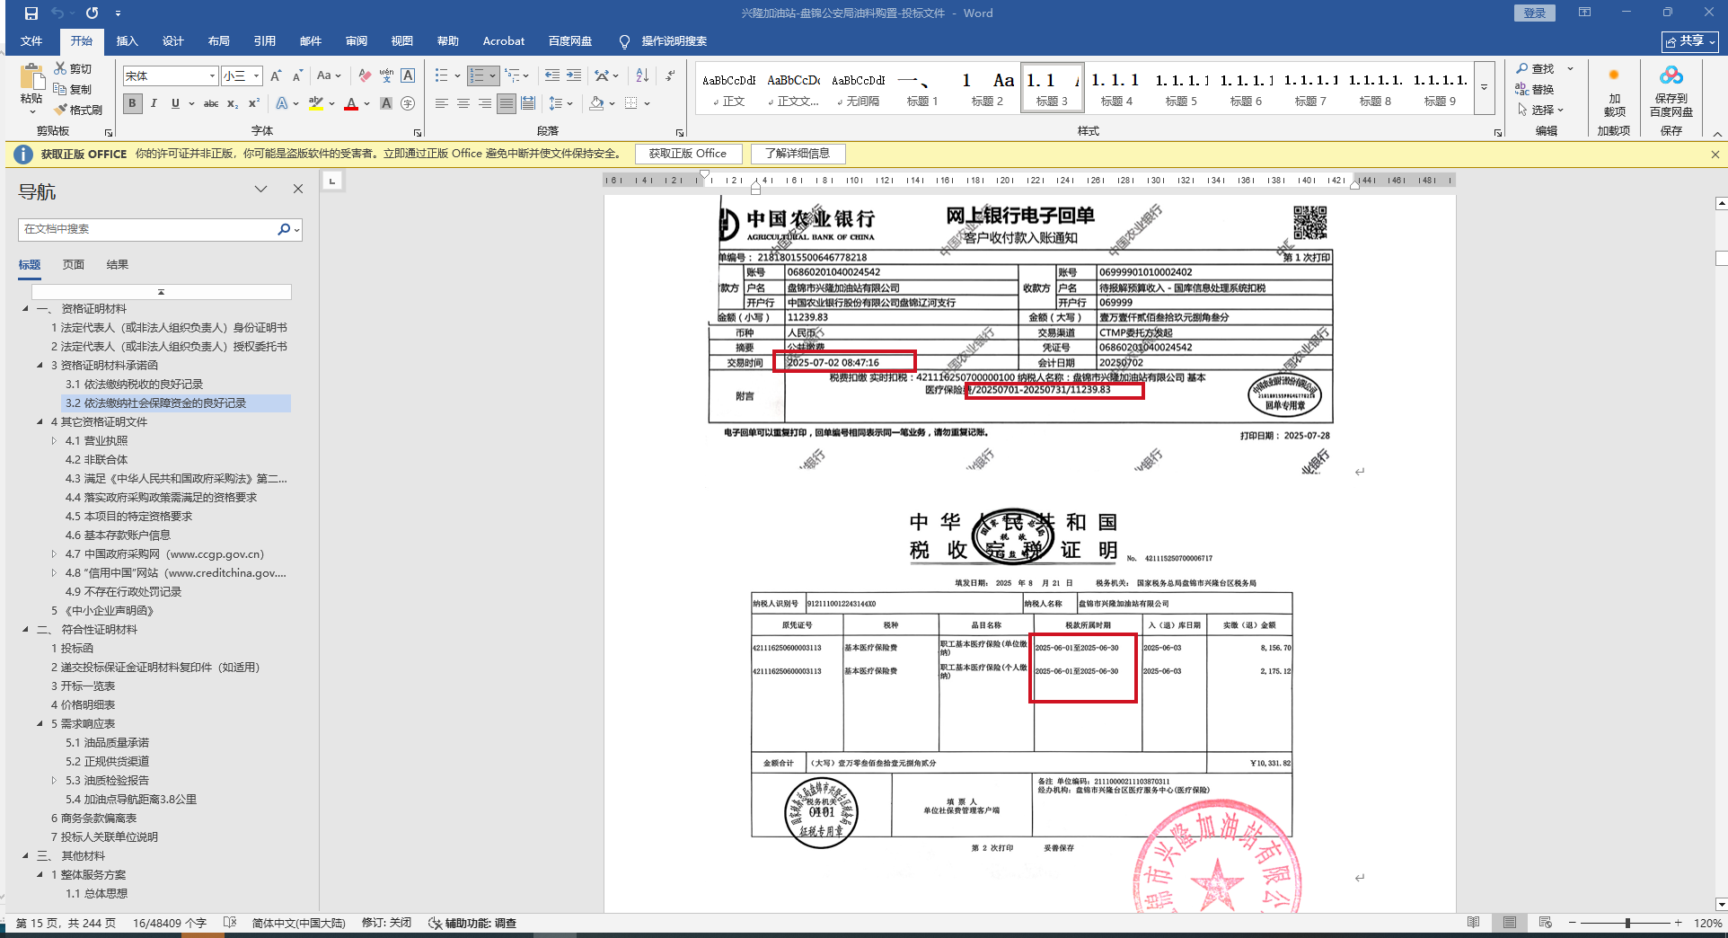Screen dimensions: 1728x938
Task: Toggle subscript formatting
Action: (x=233, y=103)
